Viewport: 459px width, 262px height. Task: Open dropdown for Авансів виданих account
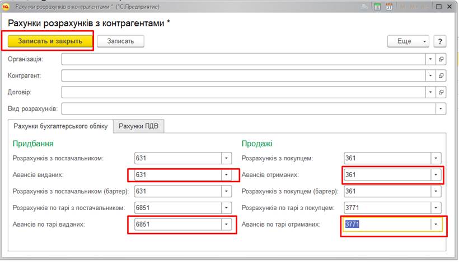(x=226, y=175)
